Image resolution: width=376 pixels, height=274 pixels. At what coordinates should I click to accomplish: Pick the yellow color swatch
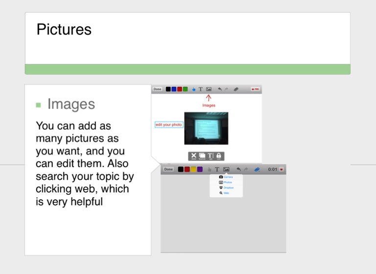(x=194, y=169)
